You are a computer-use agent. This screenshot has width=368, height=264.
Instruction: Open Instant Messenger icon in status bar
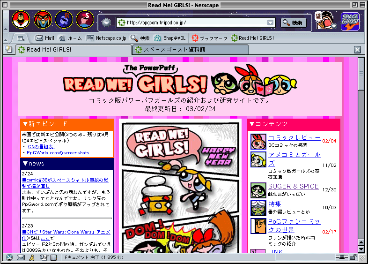[32, 257]
